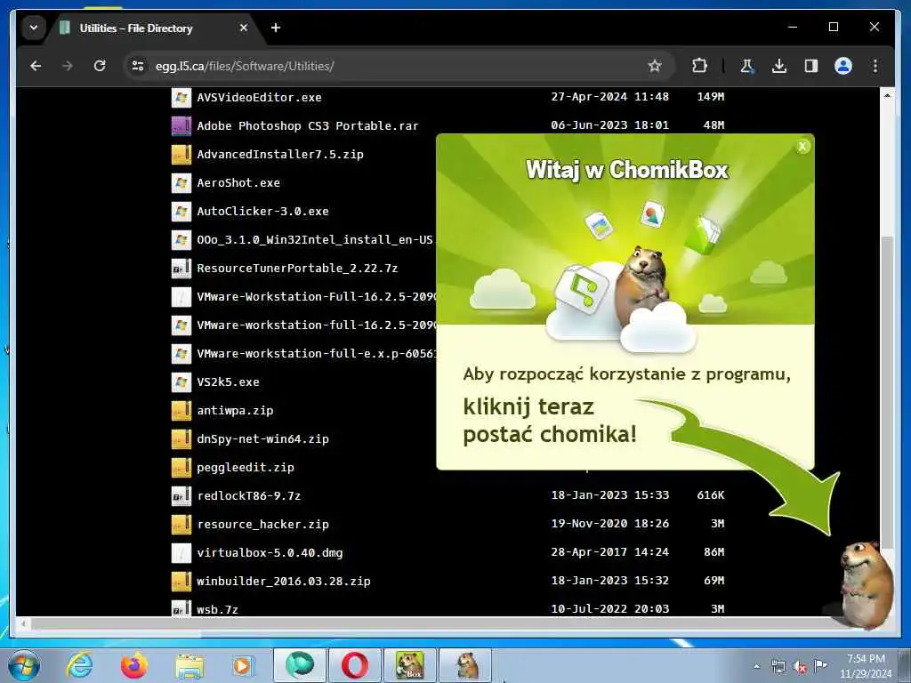Open the browser Downloads icon
The height and width of the screenshot is (683, 911).
coord(779,66)
